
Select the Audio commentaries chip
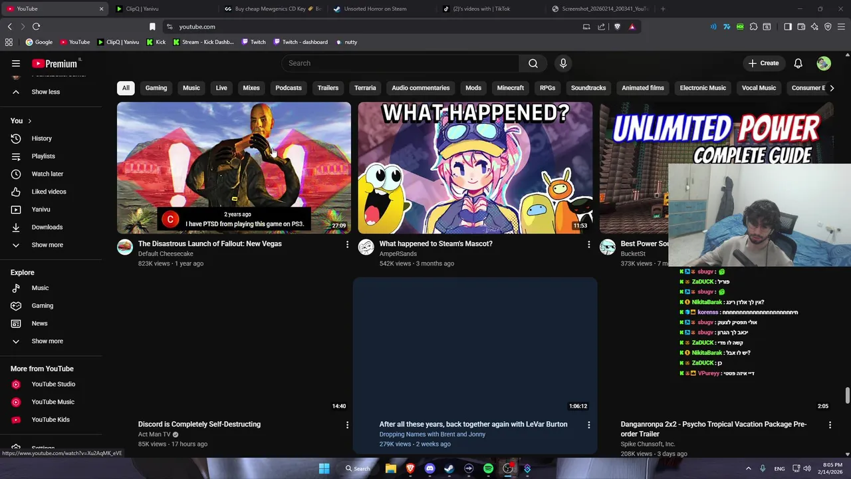[x=421, y=88]
